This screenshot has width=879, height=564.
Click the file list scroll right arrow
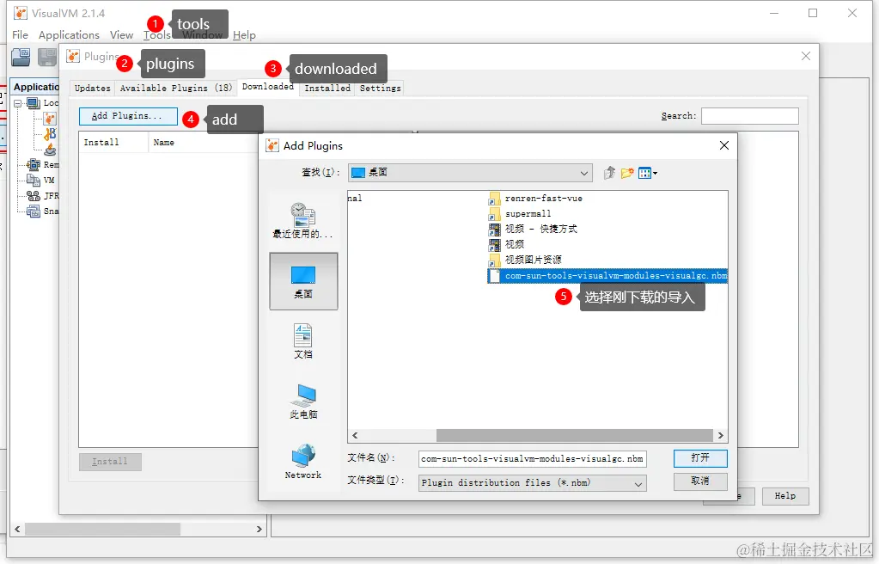721,436
